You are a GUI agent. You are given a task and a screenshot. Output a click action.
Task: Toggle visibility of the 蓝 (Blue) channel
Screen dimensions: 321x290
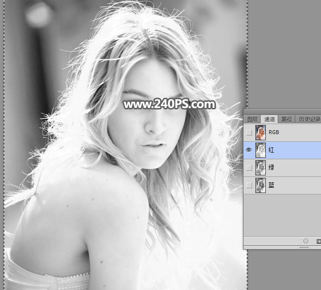[249, 185]
